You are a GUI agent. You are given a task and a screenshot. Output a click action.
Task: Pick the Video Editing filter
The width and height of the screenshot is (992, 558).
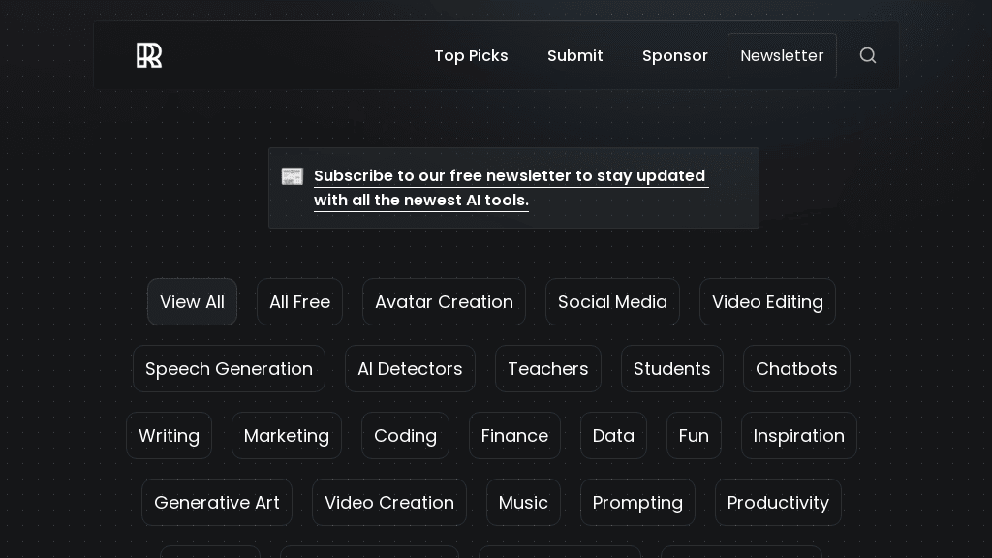pos(767,302)
